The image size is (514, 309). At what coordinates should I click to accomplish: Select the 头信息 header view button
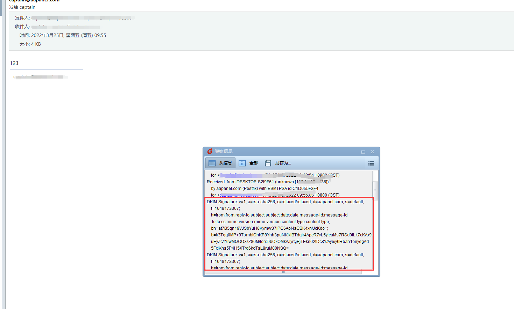[220, 163]
